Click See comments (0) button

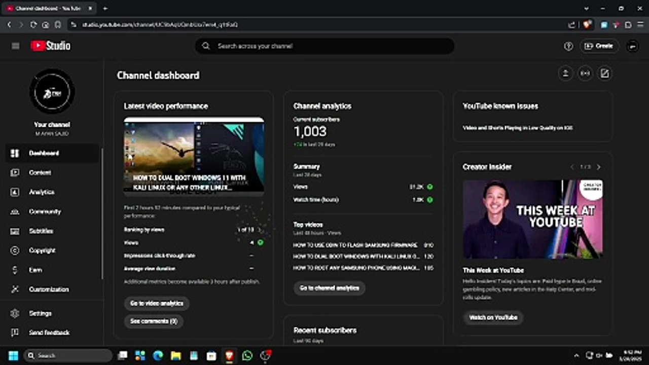[154, 321]
